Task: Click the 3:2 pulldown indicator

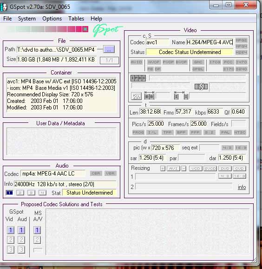Action: [x=209, y=132]
